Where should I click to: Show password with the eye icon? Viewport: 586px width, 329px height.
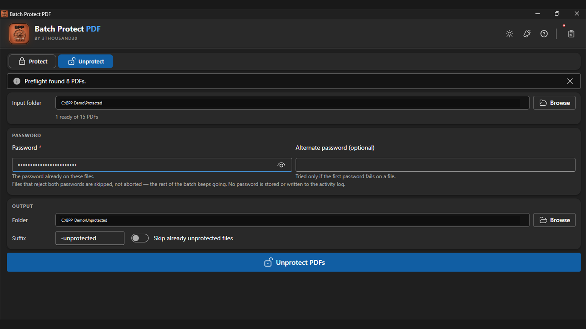(x=281, y=165)
